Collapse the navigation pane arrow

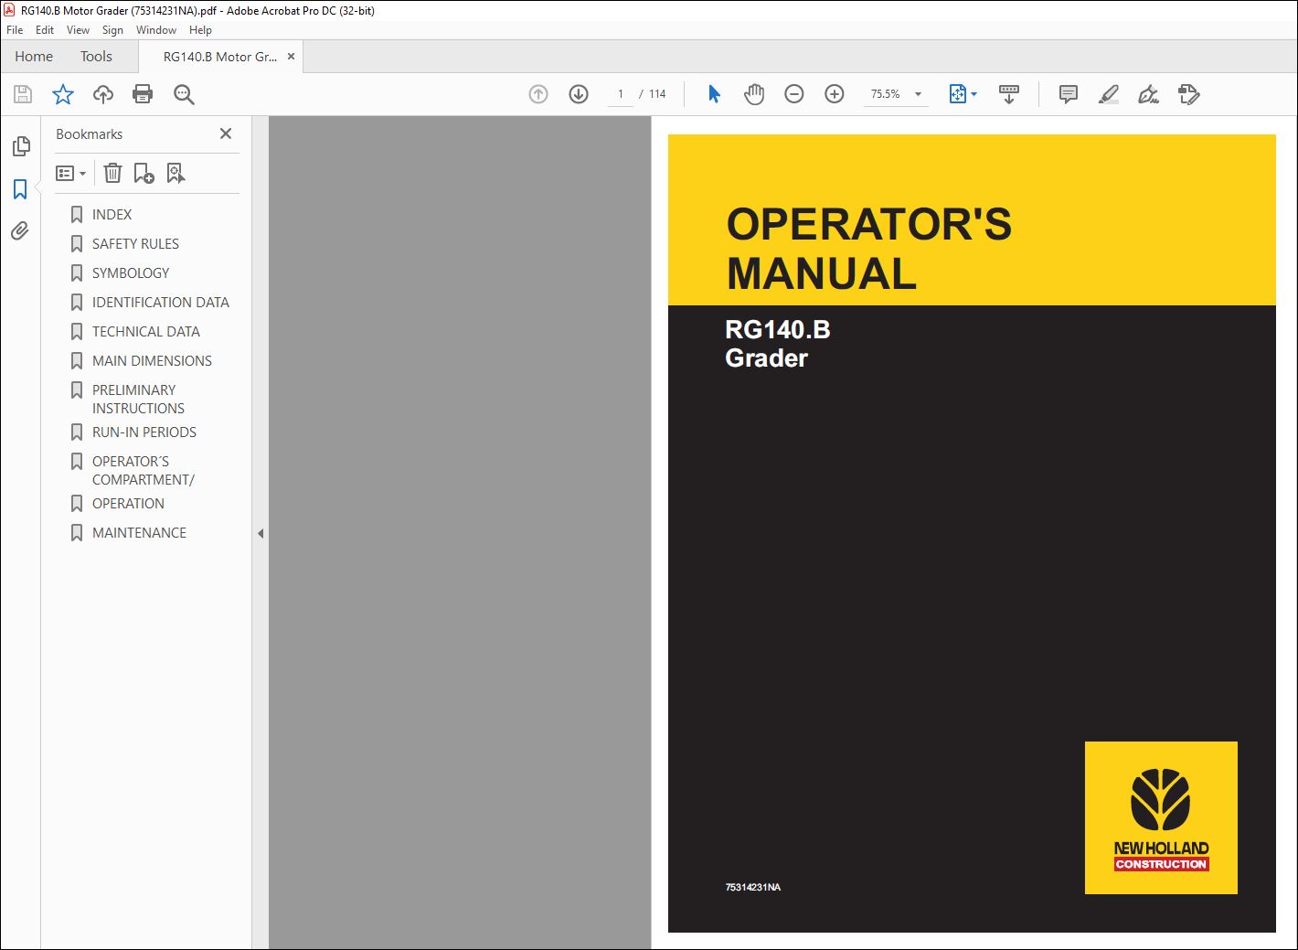click(261, 533)
